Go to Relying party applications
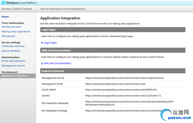The height and width of the screenshot is (123, 193). (16, 31)
